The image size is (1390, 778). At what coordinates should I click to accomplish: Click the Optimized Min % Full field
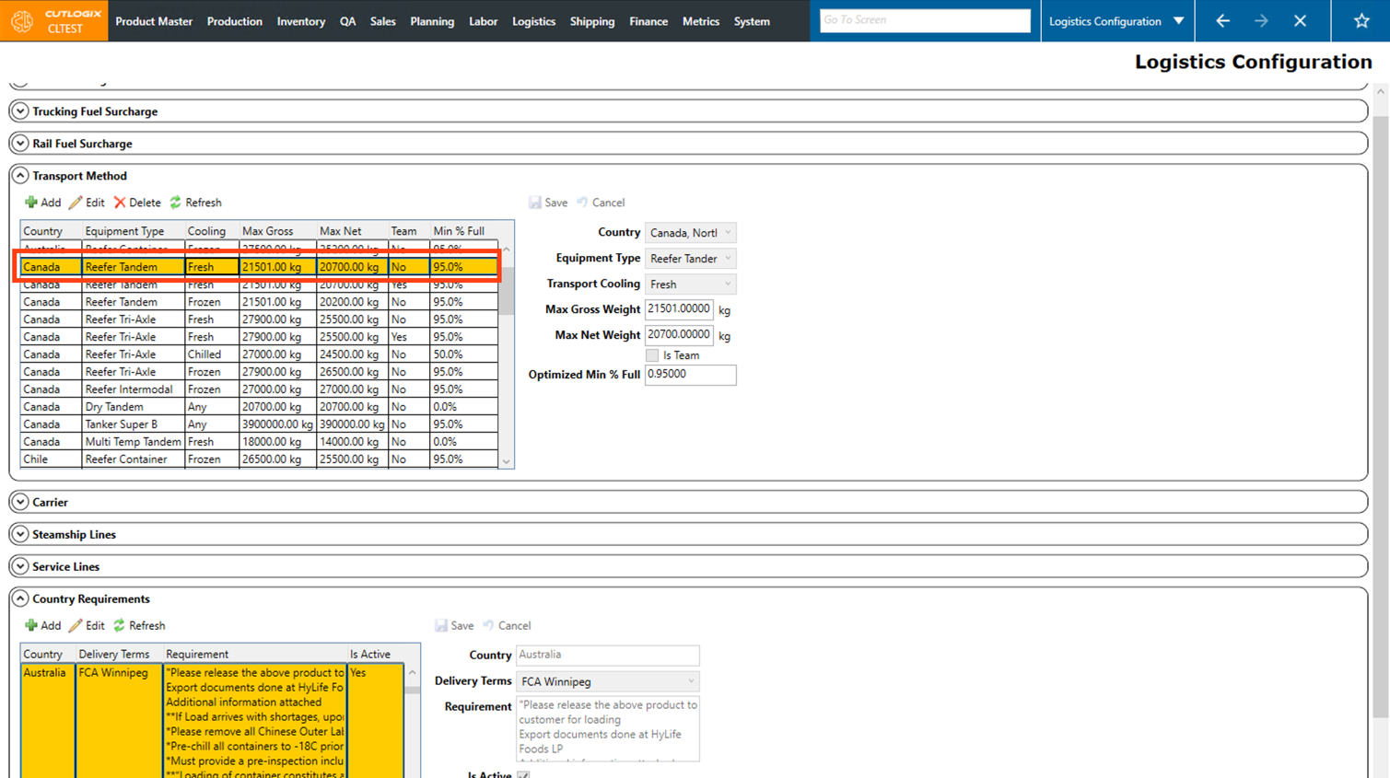690,375
